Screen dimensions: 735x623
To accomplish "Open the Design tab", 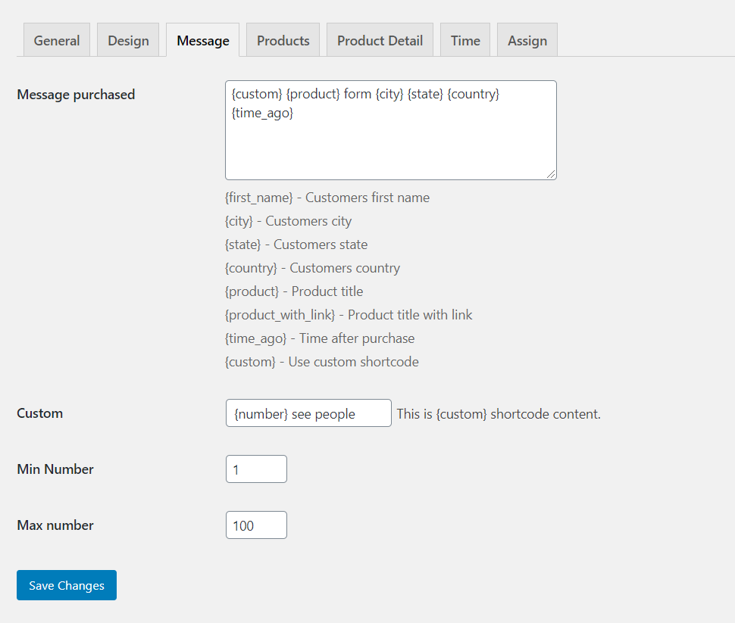I will [128, 40].
